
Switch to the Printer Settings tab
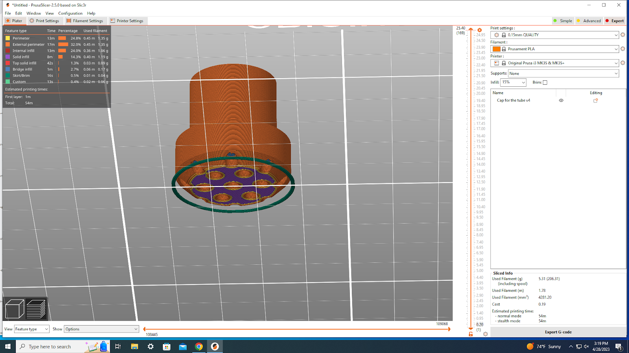pyautogui.click(x=127, y=21)
